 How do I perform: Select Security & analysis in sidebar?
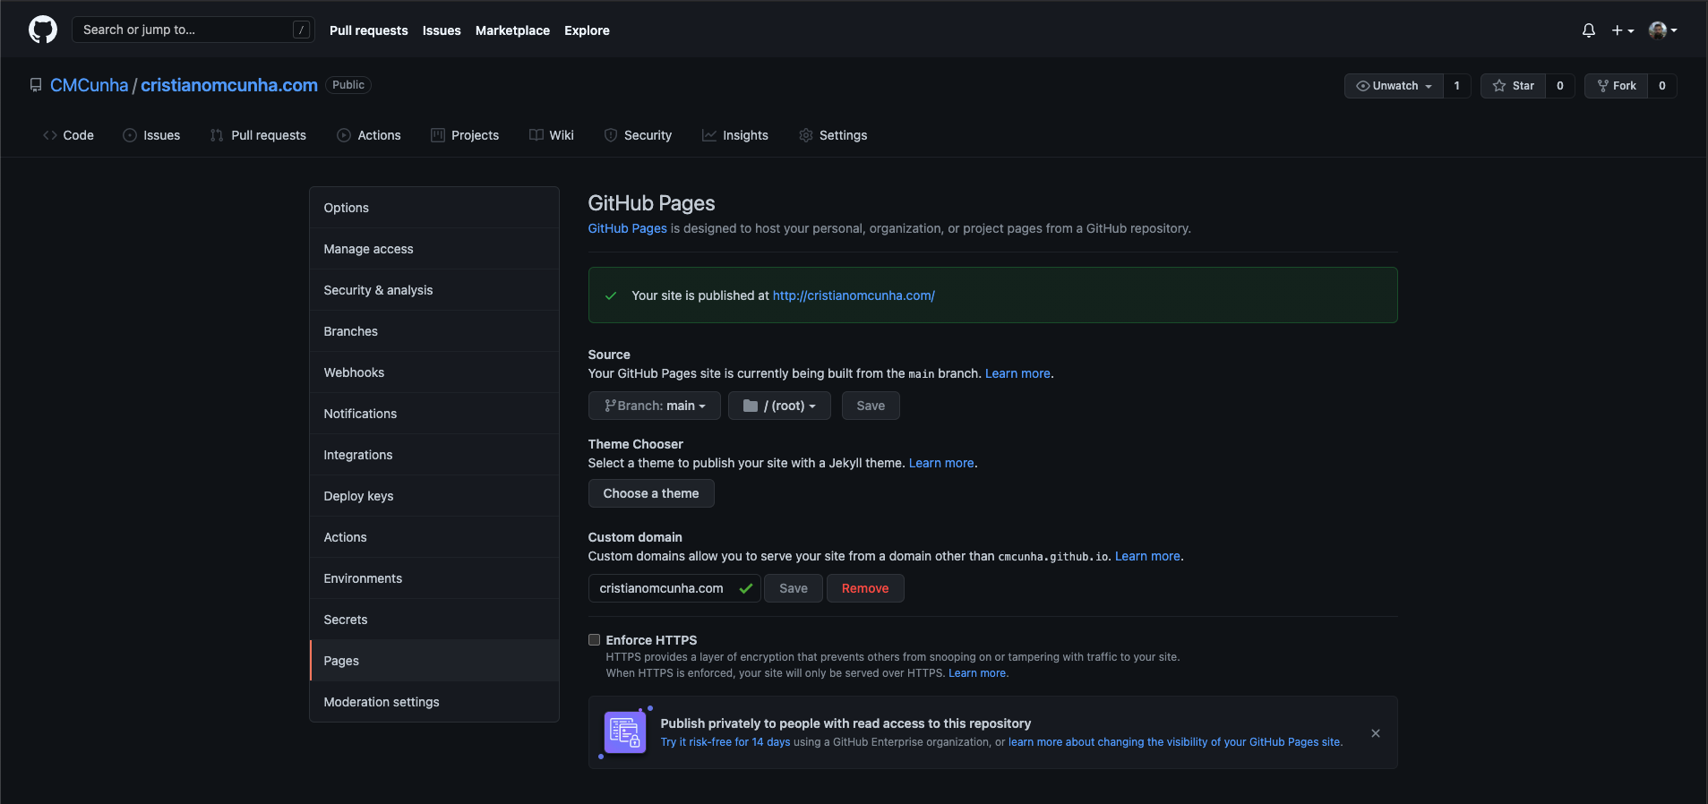point(434,290)
